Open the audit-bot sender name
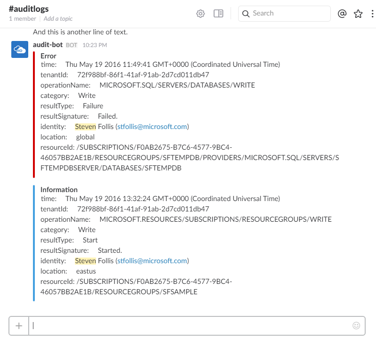 pos(48,45)
